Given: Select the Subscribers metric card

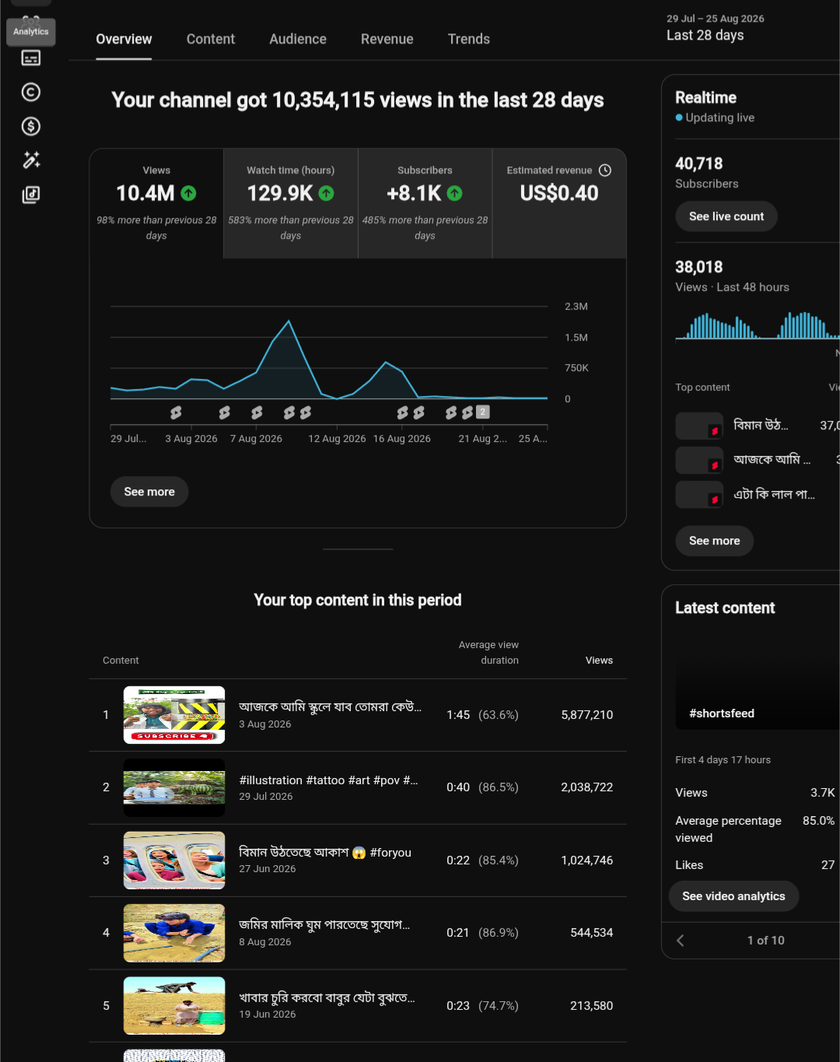Looking at the screenshot, I should pyautogui.click(x=425, y=203).
